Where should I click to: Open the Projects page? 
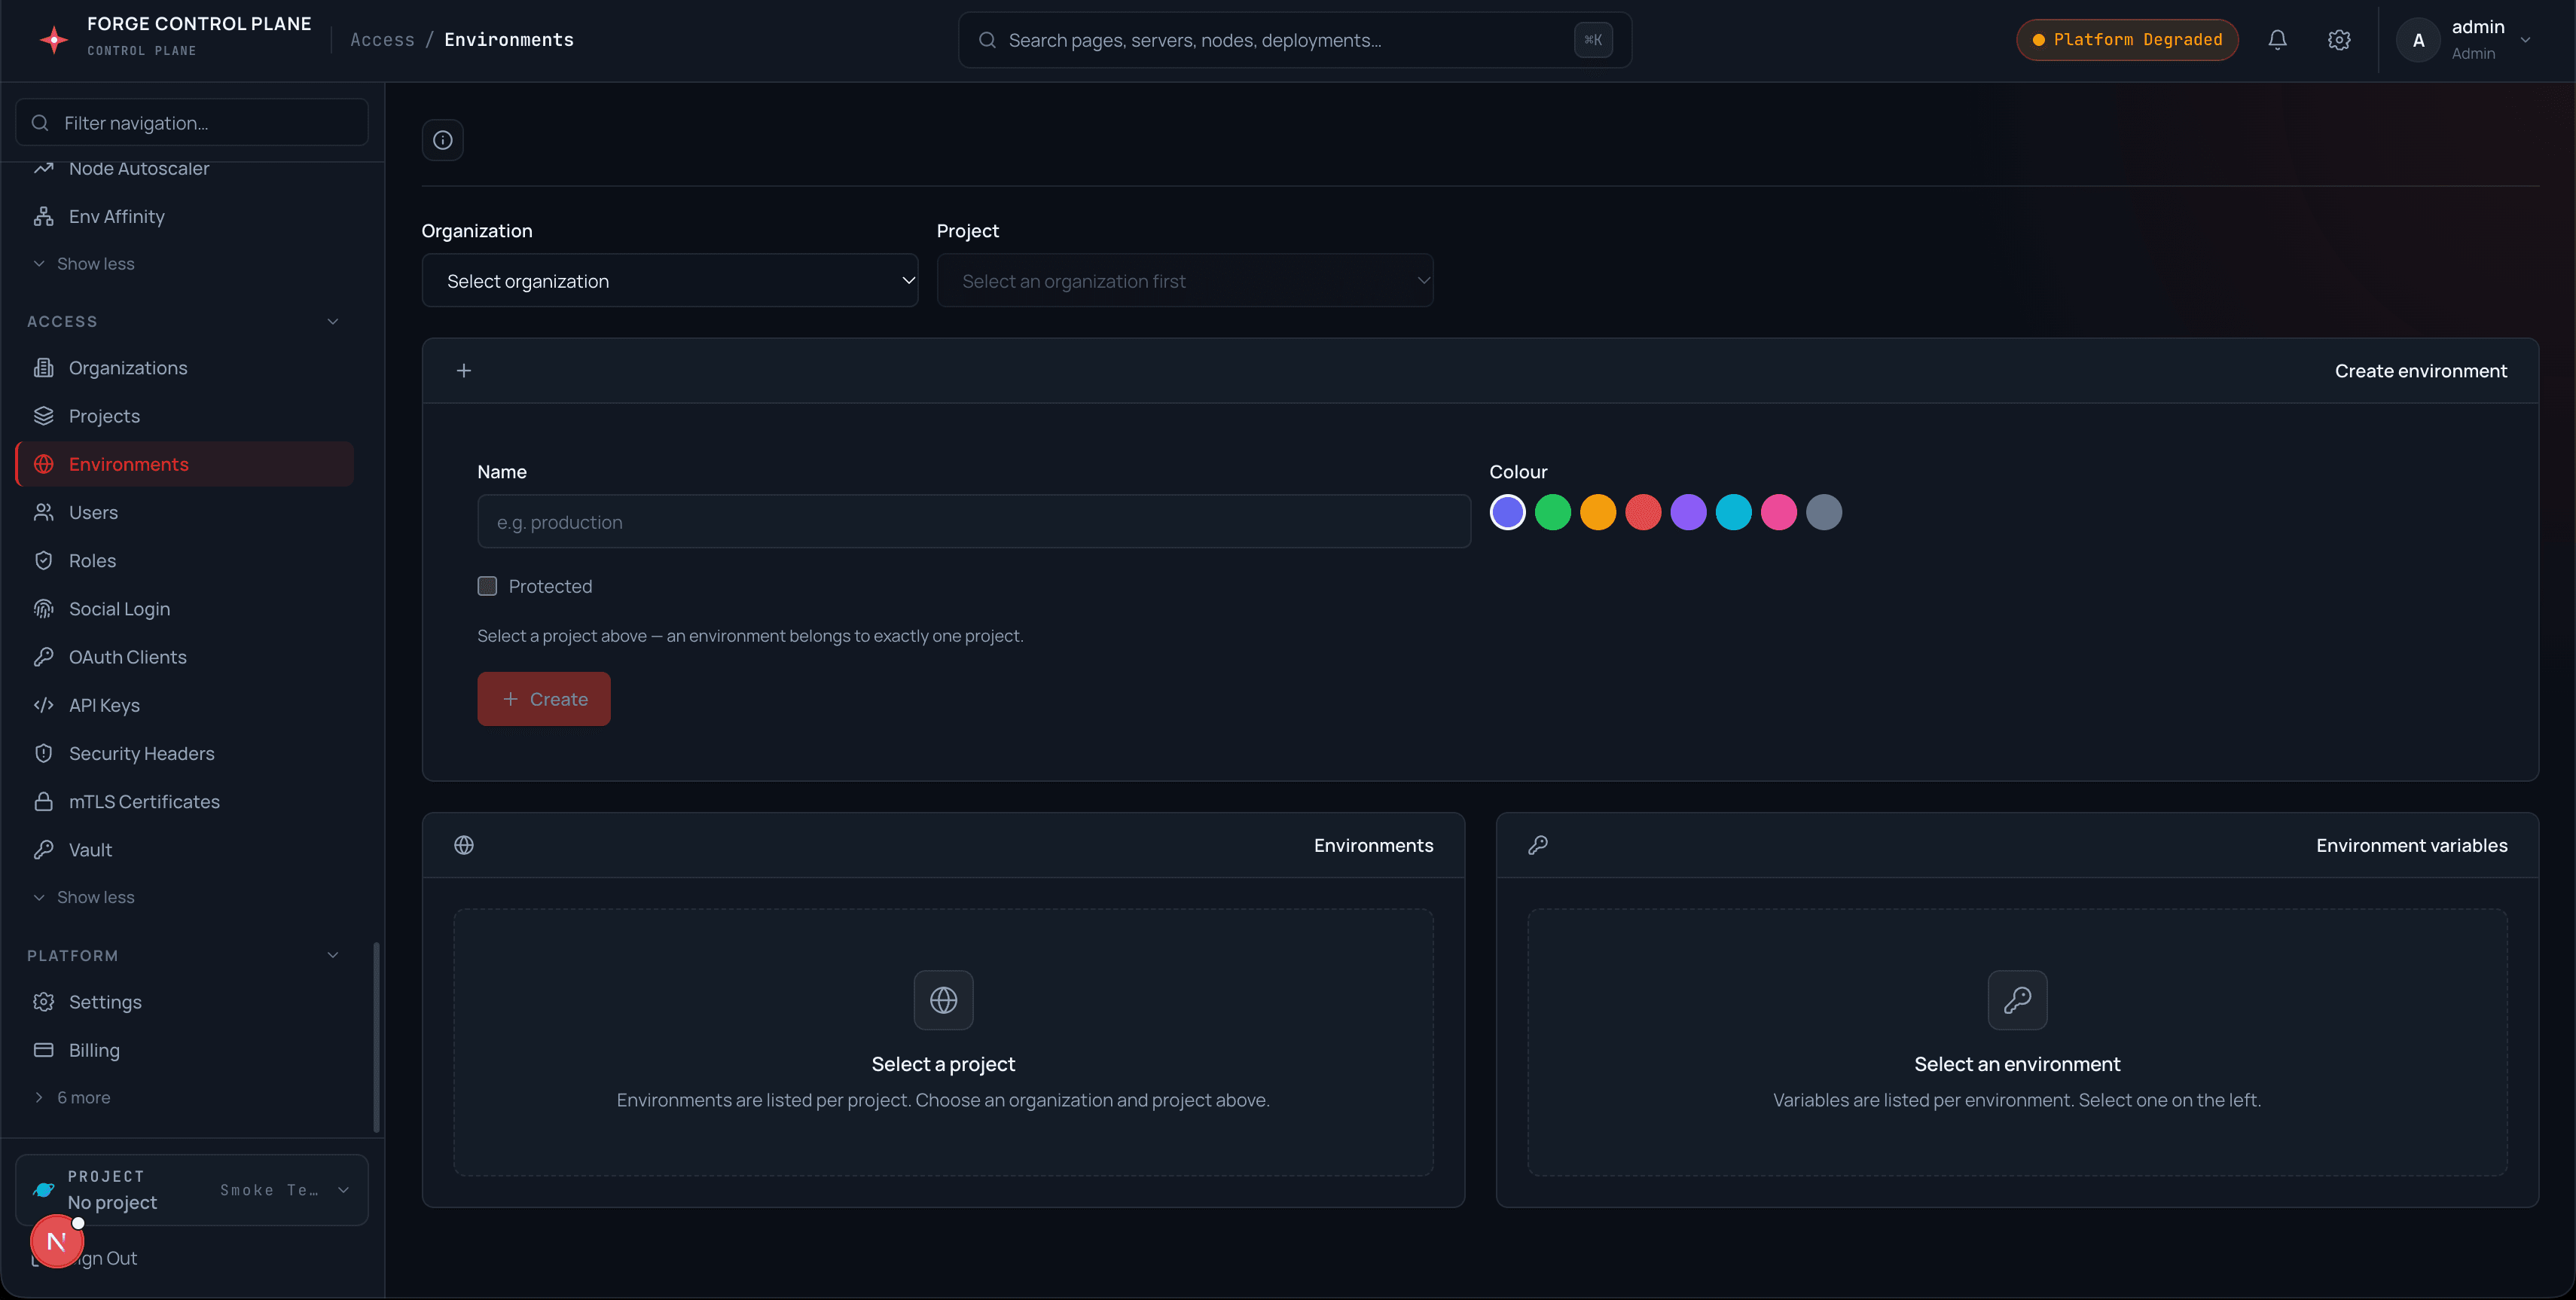185,416
